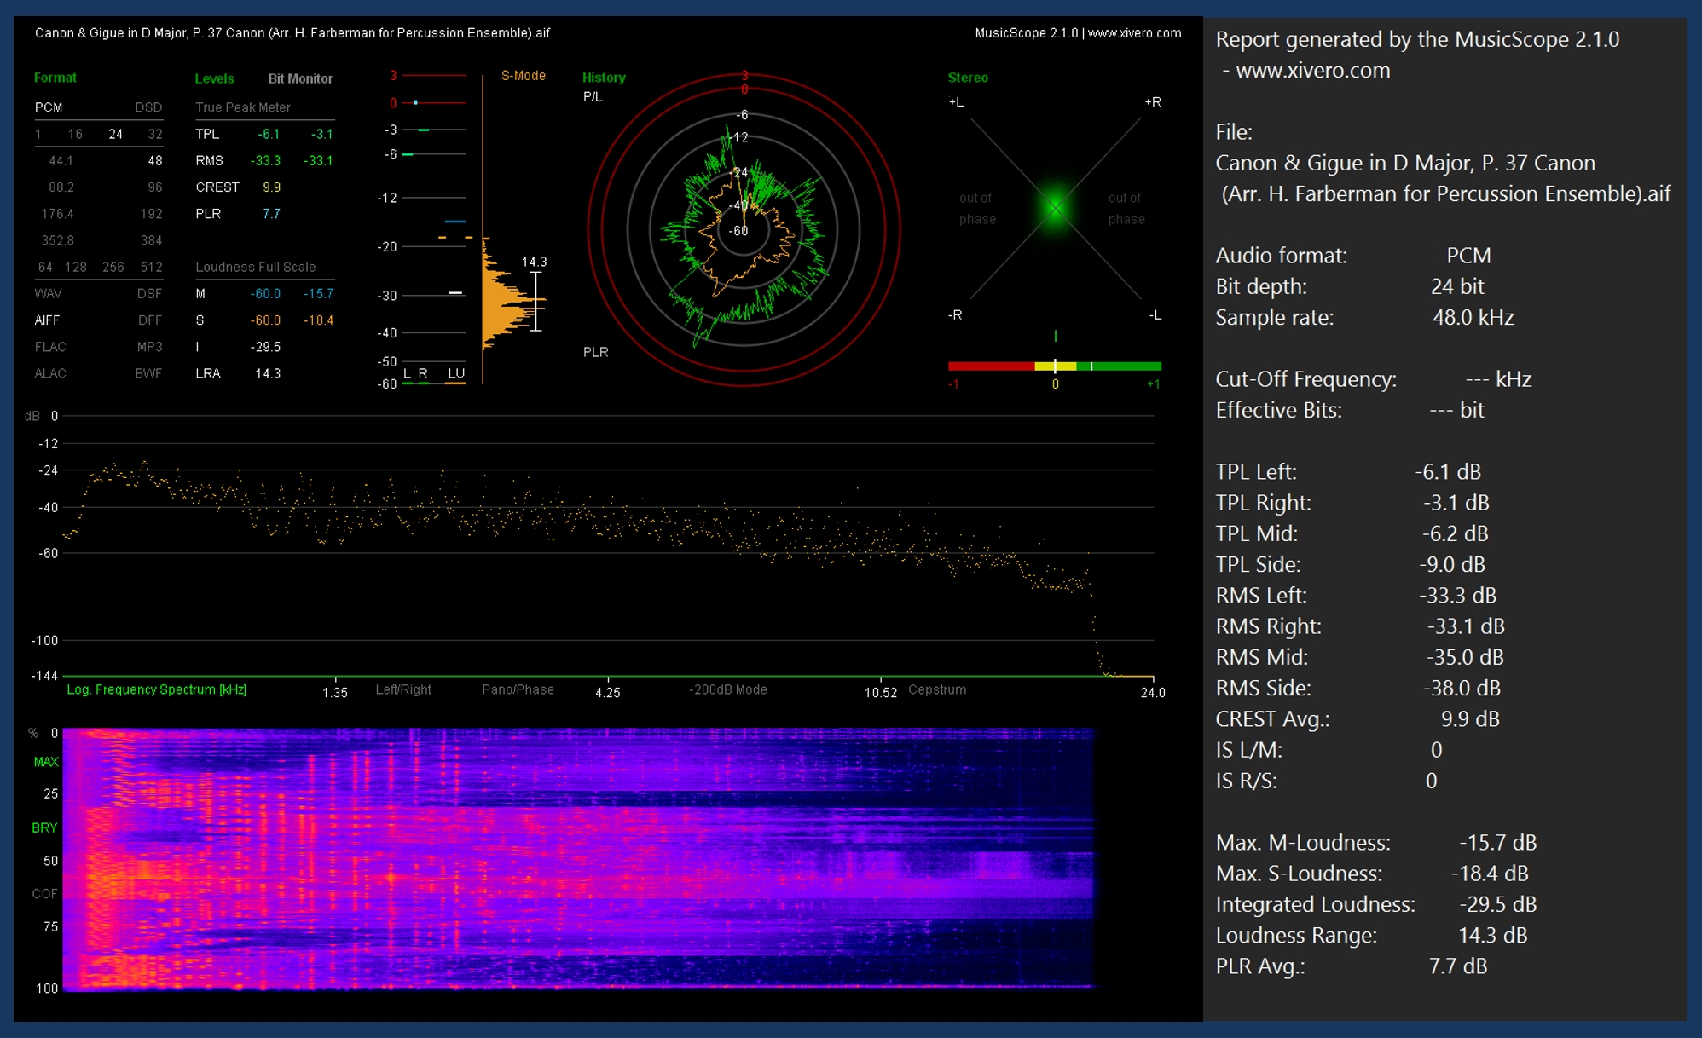
Task: Click the True Peak Meter label
Action: 243,107
